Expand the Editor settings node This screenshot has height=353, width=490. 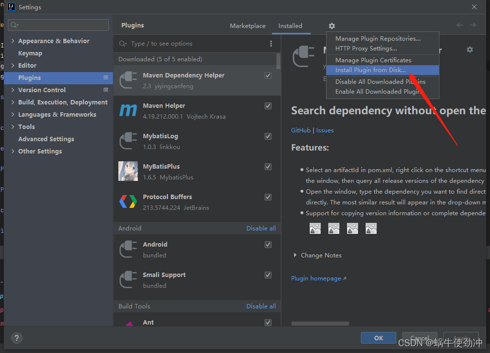click(13, 65)
